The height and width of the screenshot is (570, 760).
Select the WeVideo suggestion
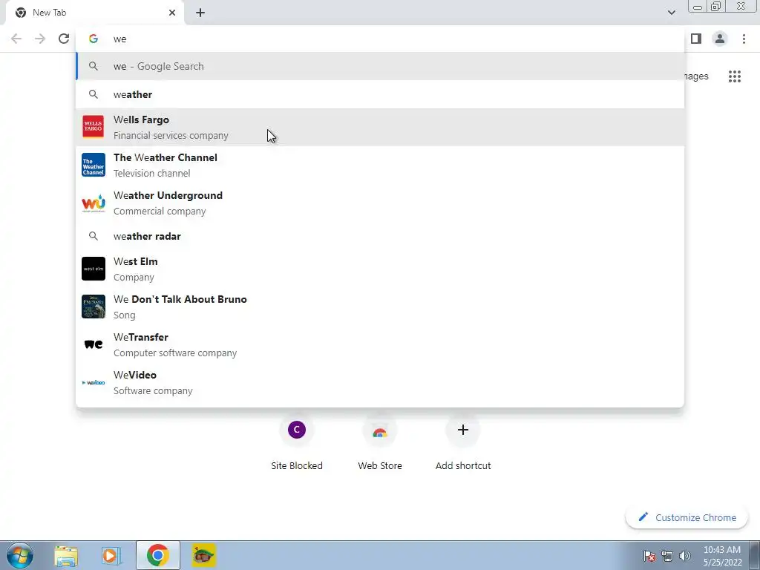coord(380,382)
